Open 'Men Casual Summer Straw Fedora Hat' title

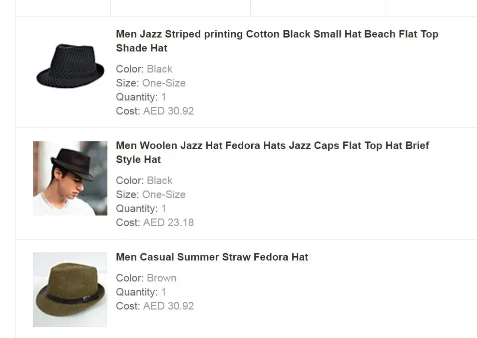pyautogui.click(x=212, y=257)
